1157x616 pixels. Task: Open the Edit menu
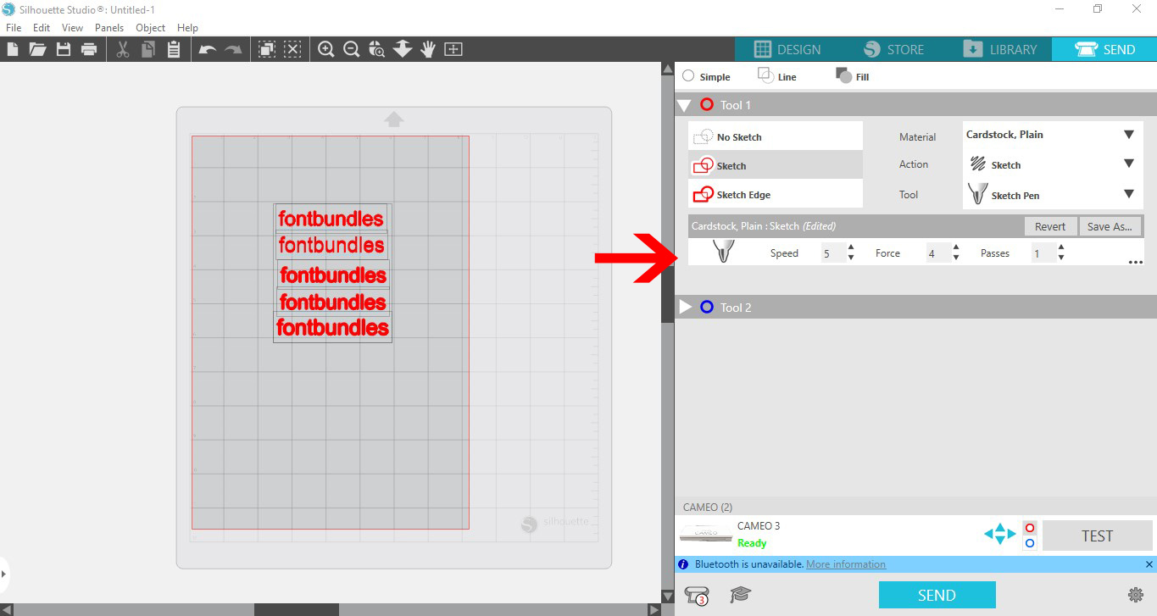pos(42,27)
